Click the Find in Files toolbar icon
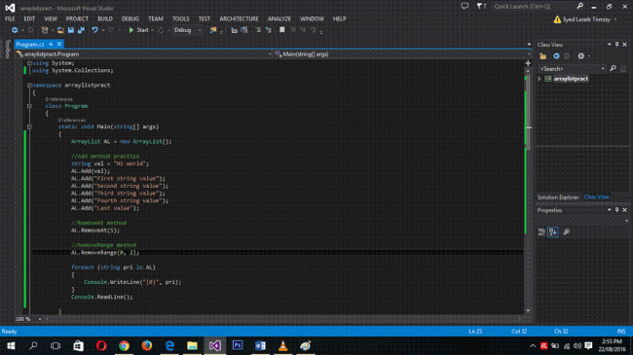The width and height of the screenshot is (633, 355). coord(213,30)
